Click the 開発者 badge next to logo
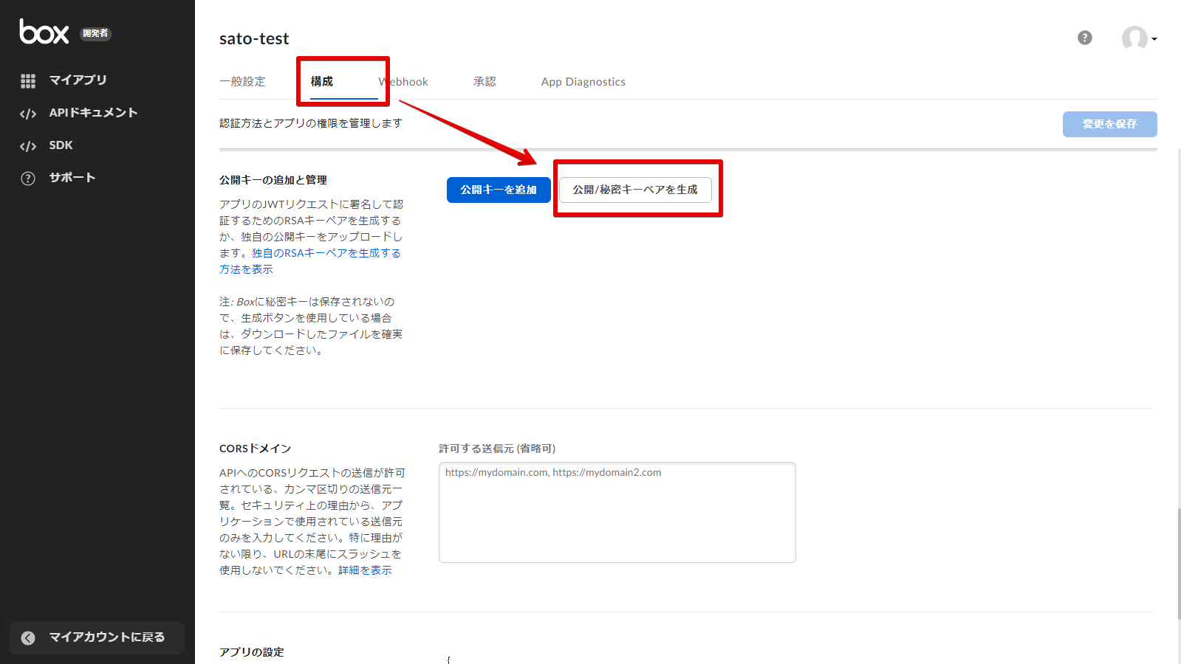This screenshot has width=1181, height=664. click(95, 33)
